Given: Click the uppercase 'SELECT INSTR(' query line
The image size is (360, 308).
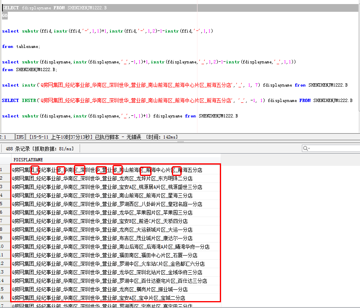Looking at the screenshot, I should tap(177, 101).
